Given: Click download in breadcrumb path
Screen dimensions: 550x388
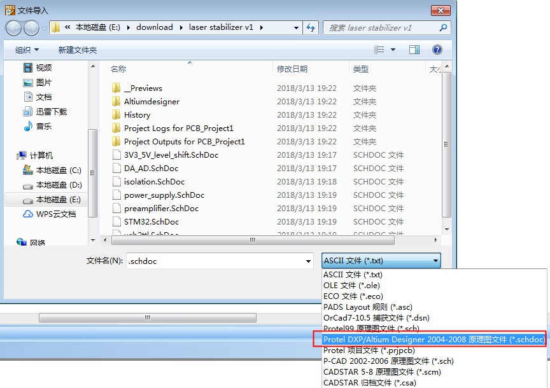Looking at the screenshot, I should [x=154, y=27].
